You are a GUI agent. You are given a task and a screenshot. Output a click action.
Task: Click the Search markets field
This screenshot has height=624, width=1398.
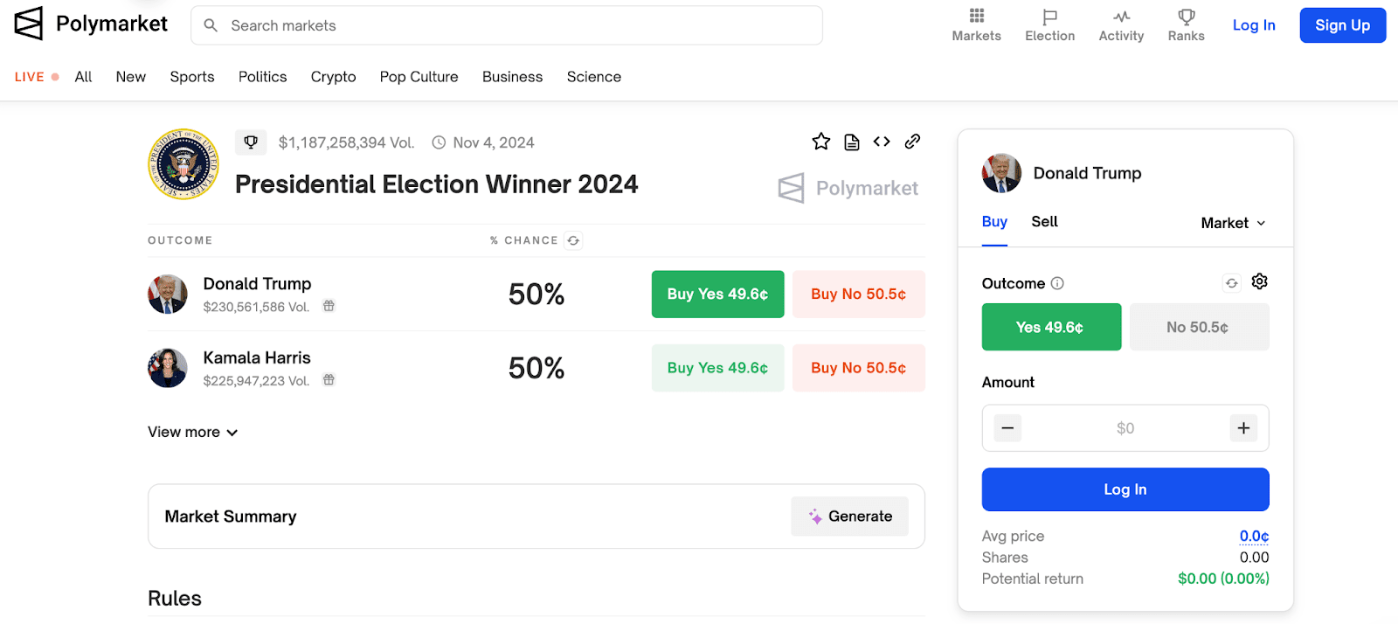point(507,25)
